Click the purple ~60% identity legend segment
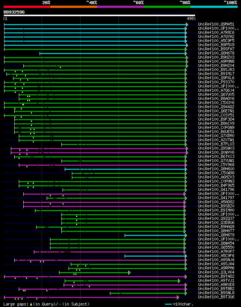This screenshot has height=307, width=241. click(x=120, y=7)
